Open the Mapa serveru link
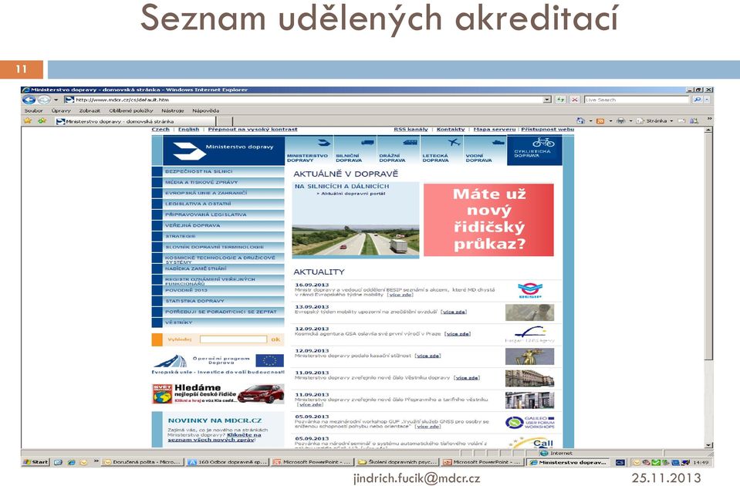The width and height of the screenshot is (740, 486). click(x=495, y=130)
